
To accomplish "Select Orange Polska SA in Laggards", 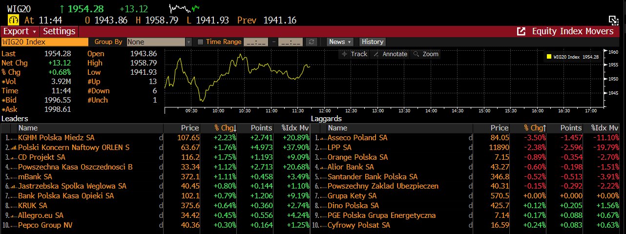I will click(358, 157).
